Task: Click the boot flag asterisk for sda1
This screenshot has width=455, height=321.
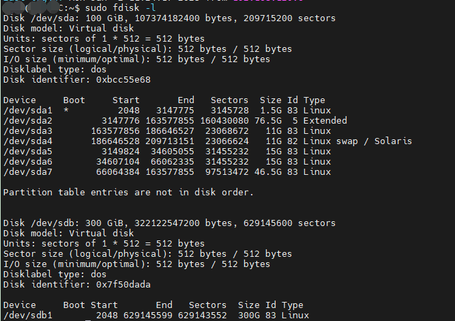Action: (x=66, y=111)
